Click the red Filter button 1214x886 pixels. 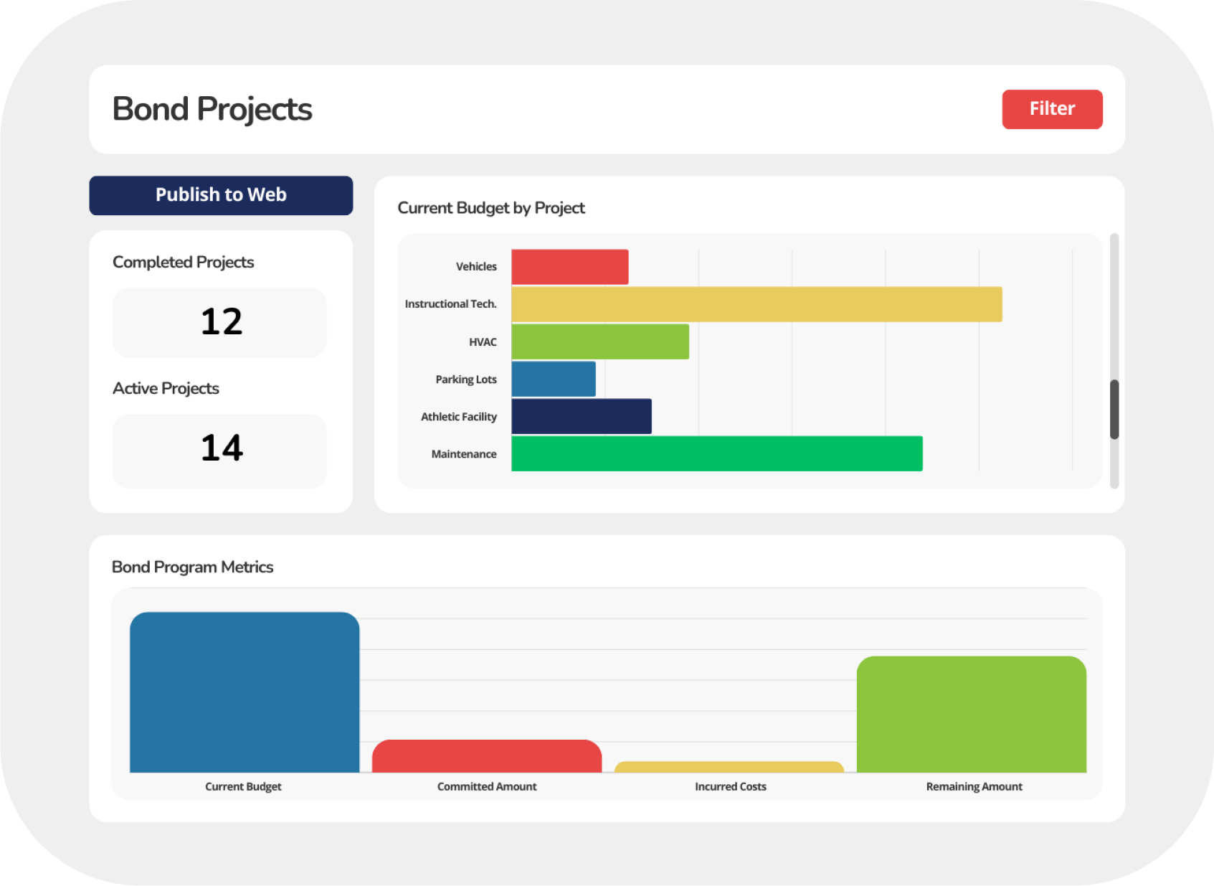pyautogui.click(x=1051, y=109)
